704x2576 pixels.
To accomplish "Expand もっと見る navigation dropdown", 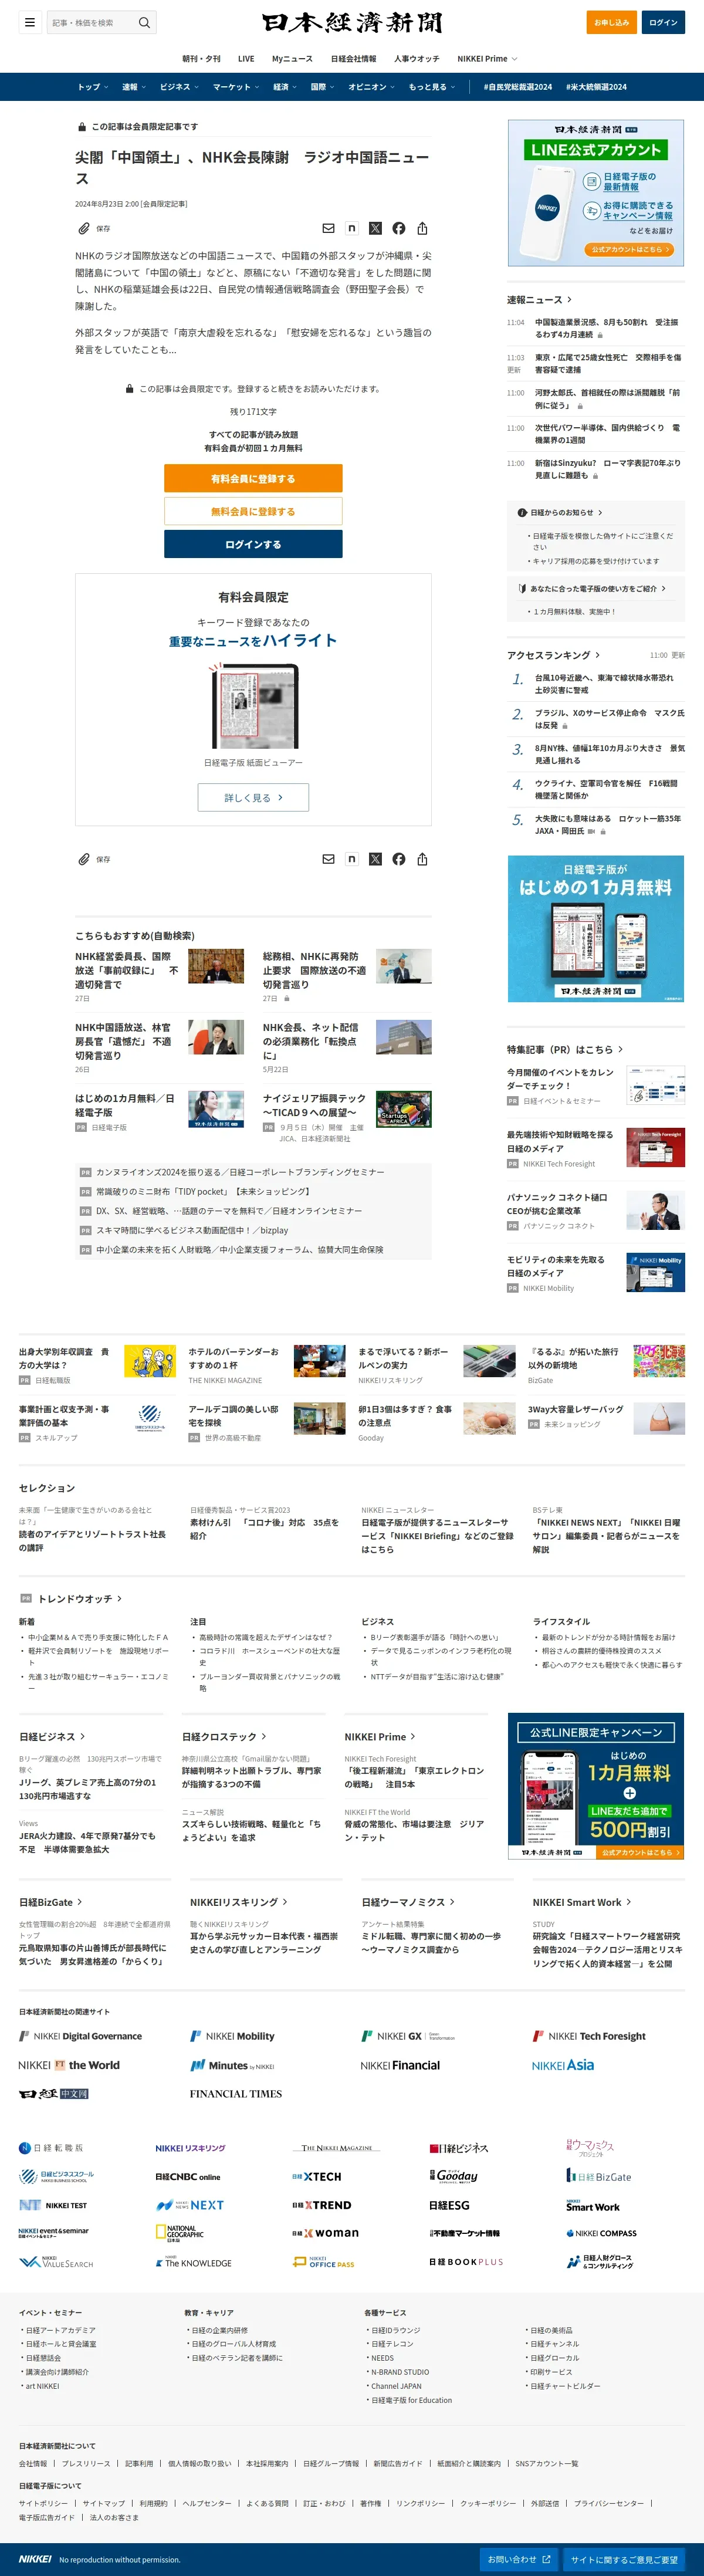I will point(431,87).
